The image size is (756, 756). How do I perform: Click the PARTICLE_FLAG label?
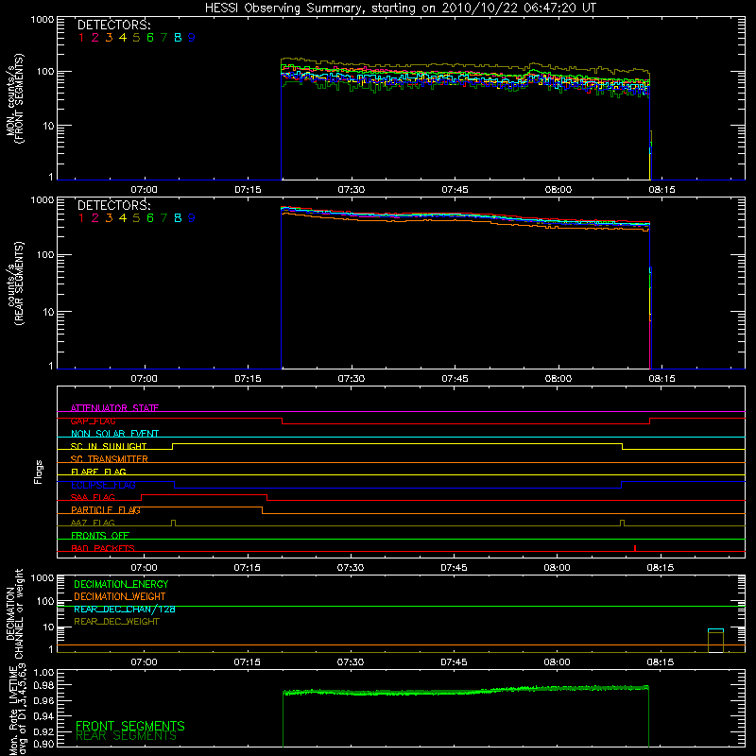coord(106,510)
